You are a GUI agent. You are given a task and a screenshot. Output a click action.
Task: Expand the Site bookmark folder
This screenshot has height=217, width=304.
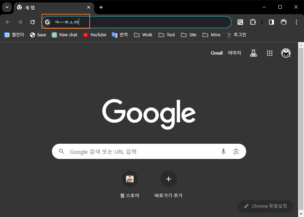[x=189, y=35]
